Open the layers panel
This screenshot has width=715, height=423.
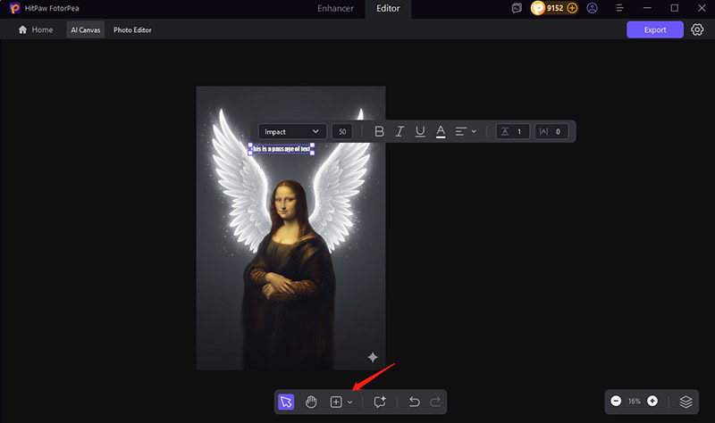tap(686, 402)
